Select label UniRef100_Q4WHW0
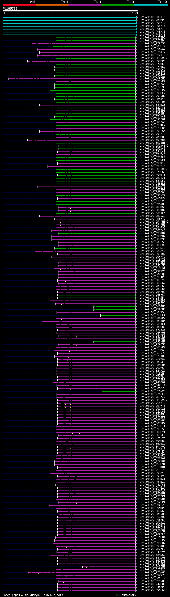This screenshot has width=170, height=597. coord(152,584)
